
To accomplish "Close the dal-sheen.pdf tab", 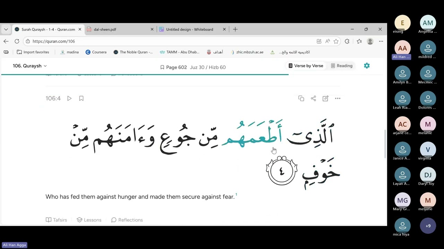I will (152, 29).
